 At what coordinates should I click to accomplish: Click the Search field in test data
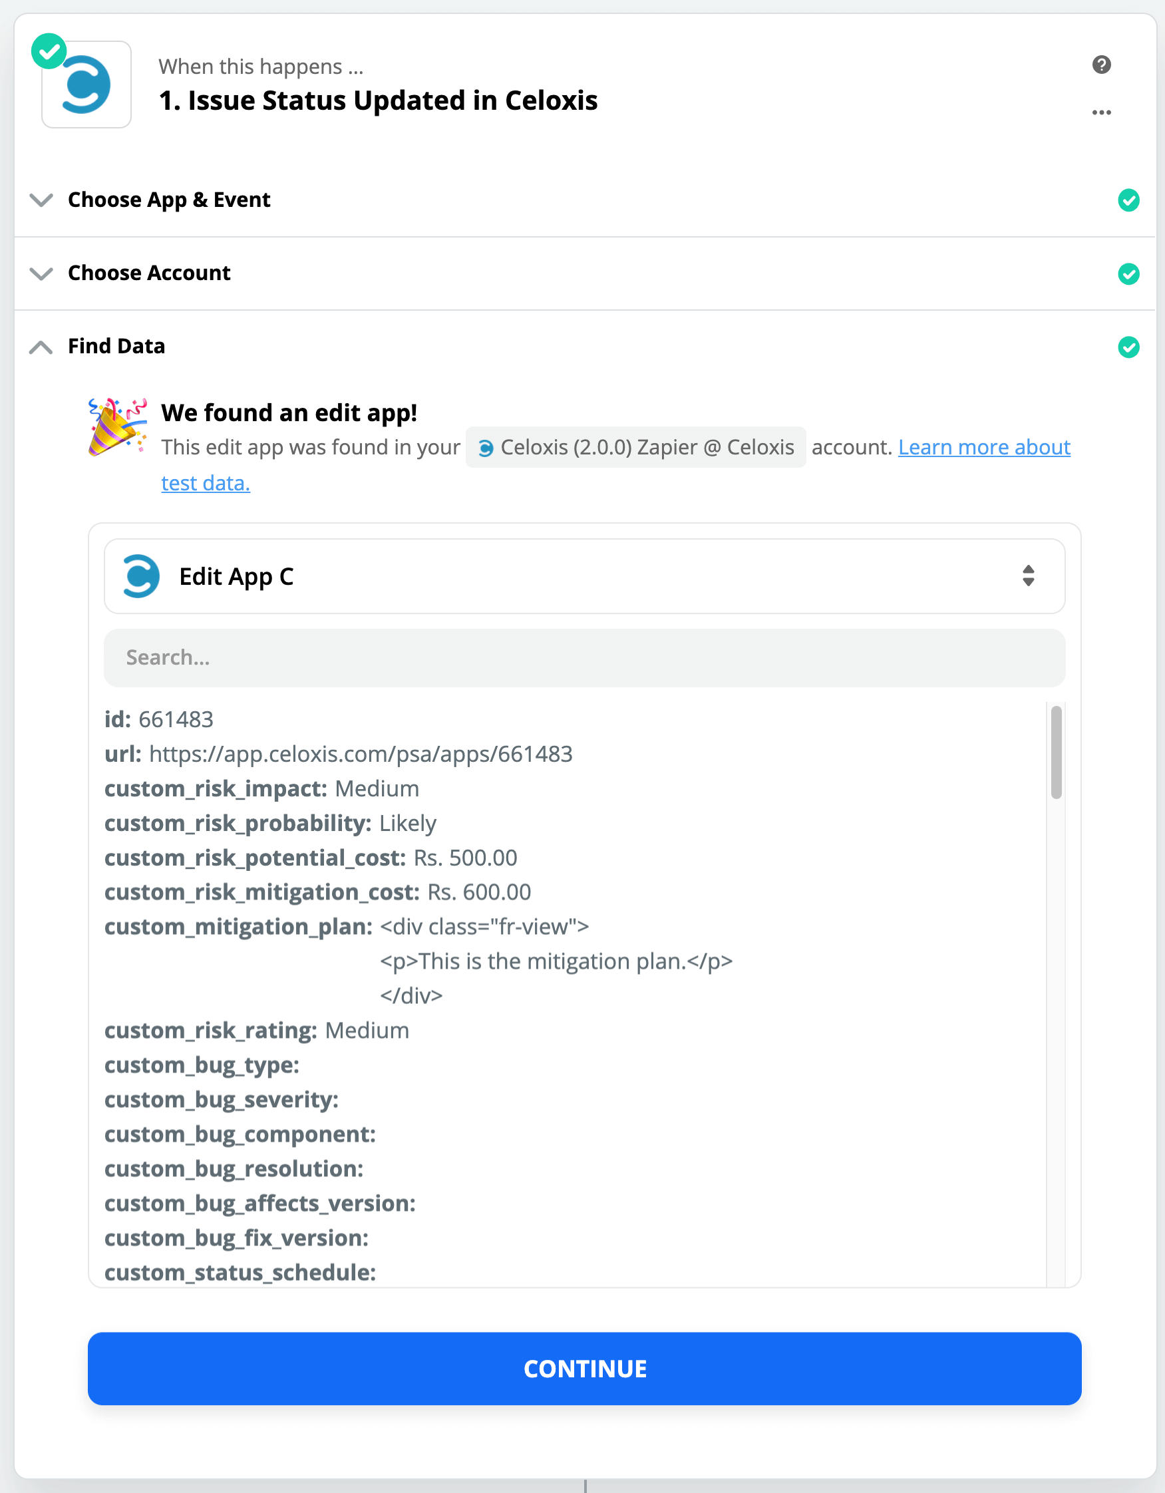[x=584, y=657]
